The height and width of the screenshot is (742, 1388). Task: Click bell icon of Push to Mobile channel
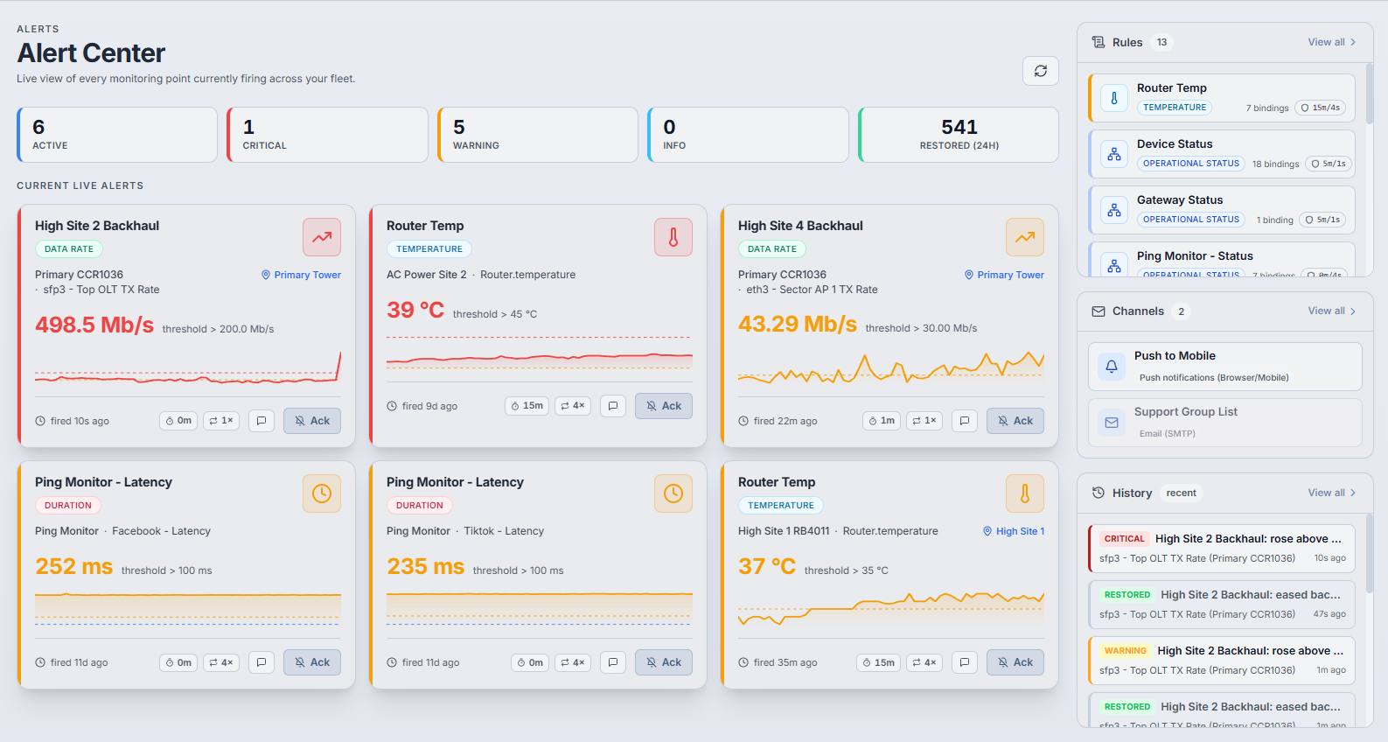coord(1112,367)
